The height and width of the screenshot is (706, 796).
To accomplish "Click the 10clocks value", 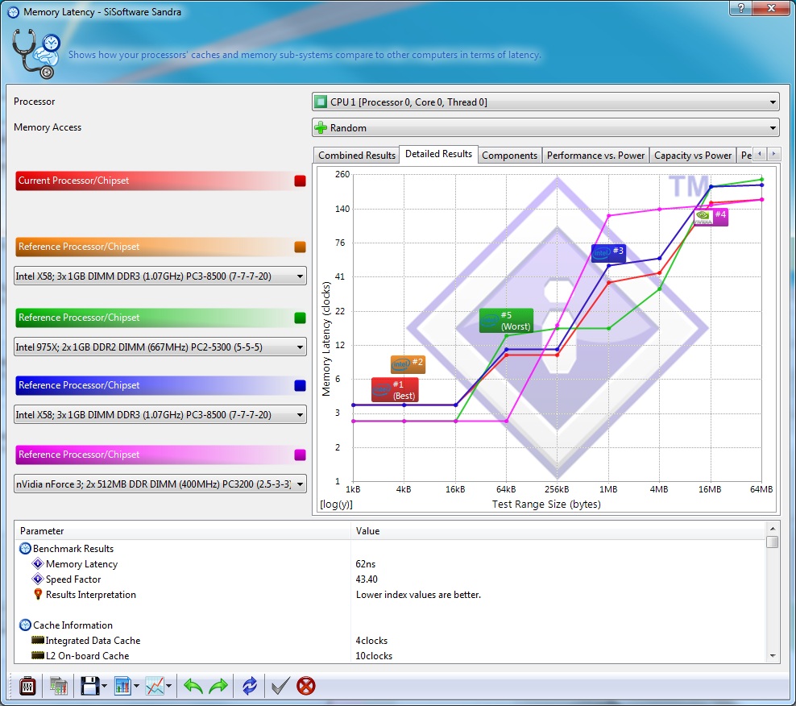I will point(374,656).
